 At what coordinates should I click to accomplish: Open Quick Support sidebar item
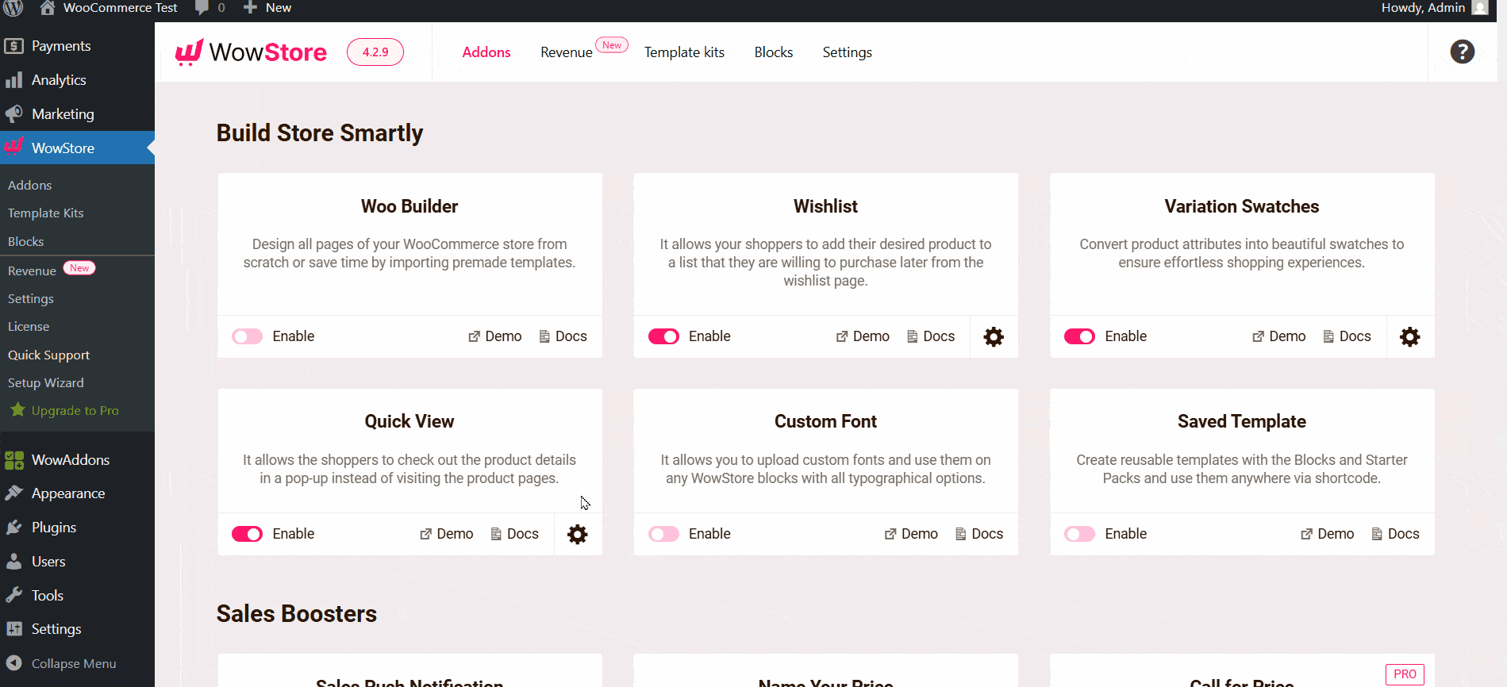(49, 355)
